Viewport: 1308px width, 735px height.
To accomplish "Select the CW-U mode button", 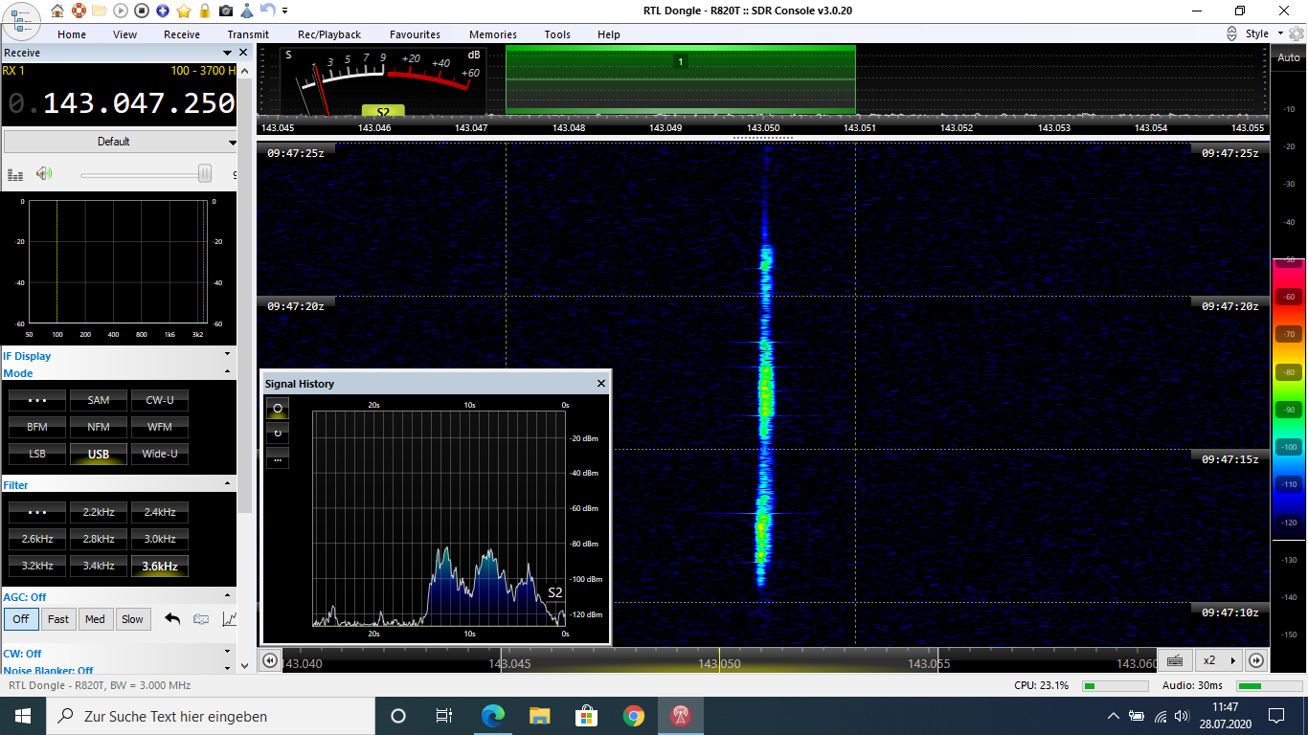I will [x=160, y=400].
